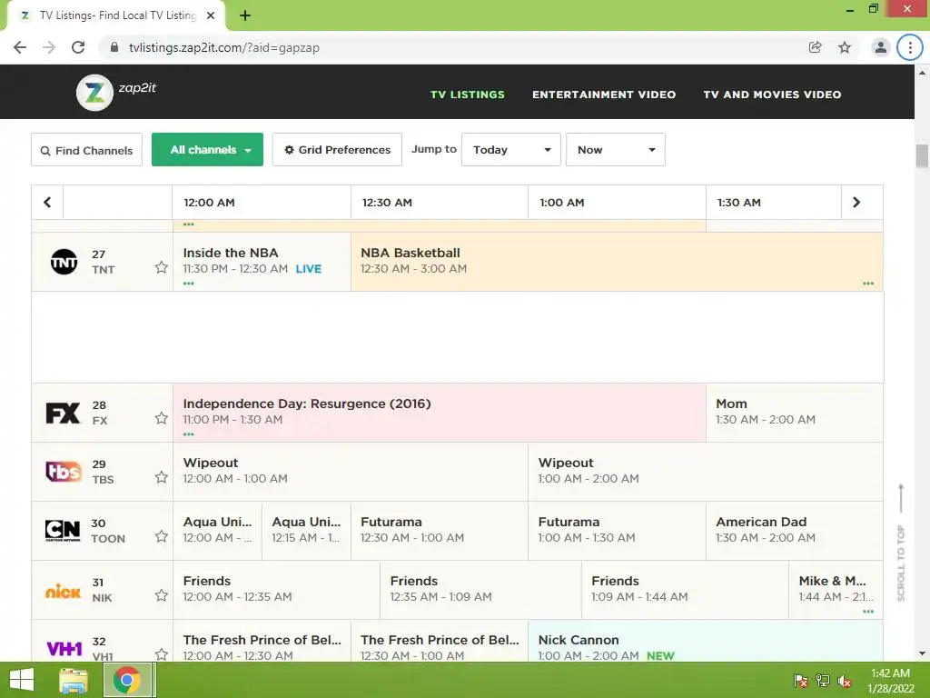Expand options dots on NBA Basketball
The image size is (930, 698).
click(868, 284)
